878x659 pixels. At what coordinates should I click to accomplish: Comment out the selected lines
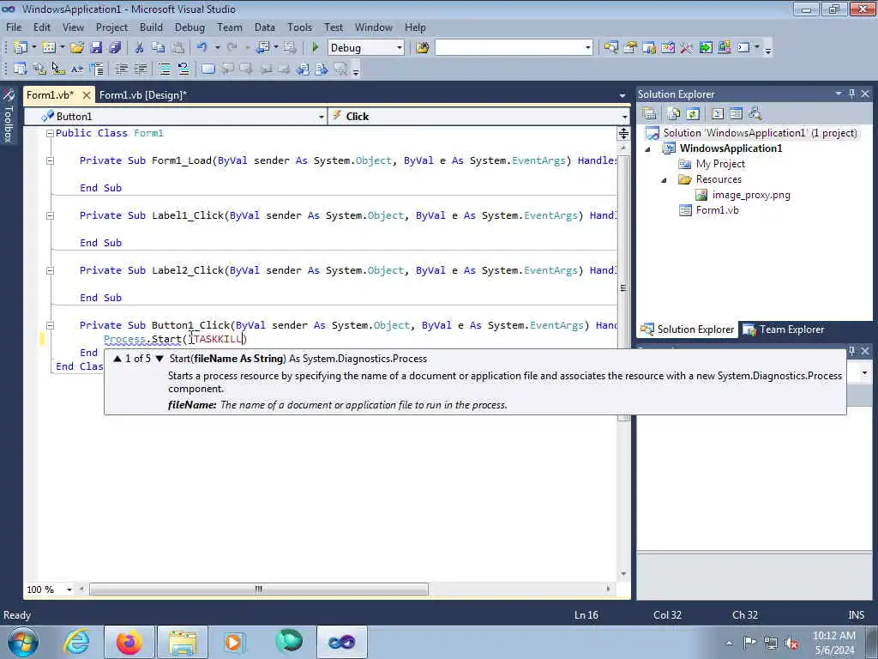coord(164,69)
